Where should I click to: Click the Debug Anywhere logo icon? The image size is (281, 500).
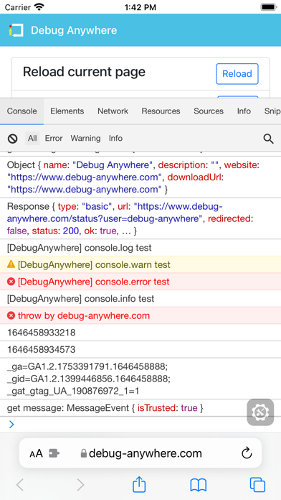[x=16, y=30]
